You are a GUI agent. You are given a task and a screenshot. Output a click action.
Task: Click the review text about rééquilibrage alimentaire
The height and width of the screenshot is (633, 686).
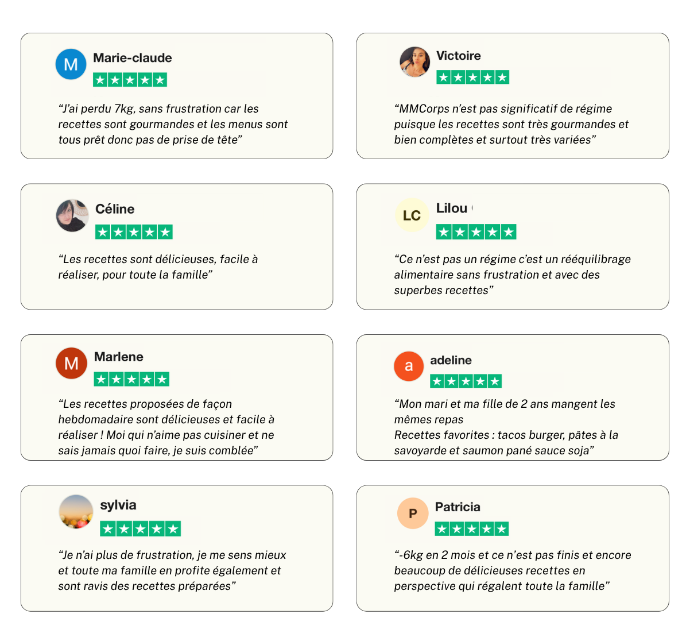click(512, 275)
